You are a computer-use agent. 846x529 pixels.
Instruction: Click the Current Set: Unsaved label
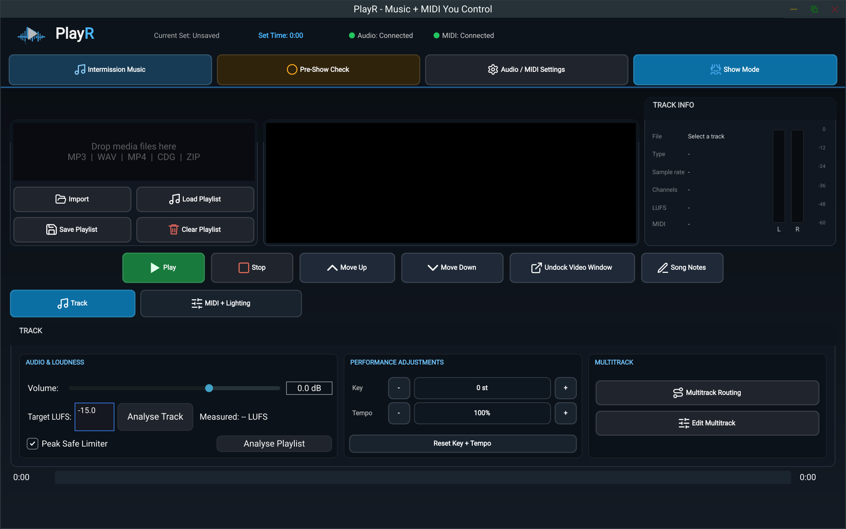(186, 36)
